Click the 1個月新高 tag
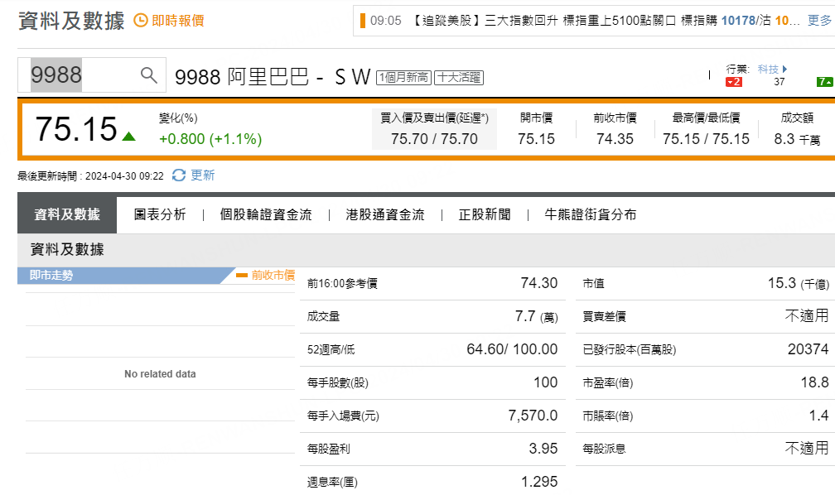The width and height of the screenshot is (835, 495). (x=404, y=78)
